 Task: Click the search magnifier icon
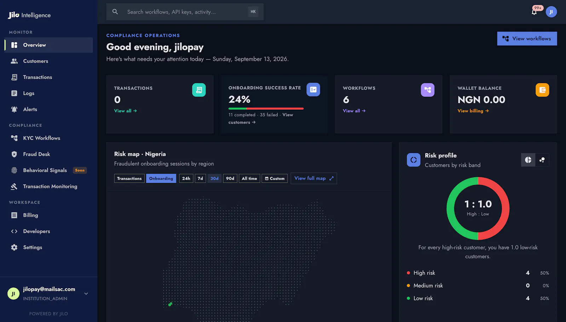(115, 12)
